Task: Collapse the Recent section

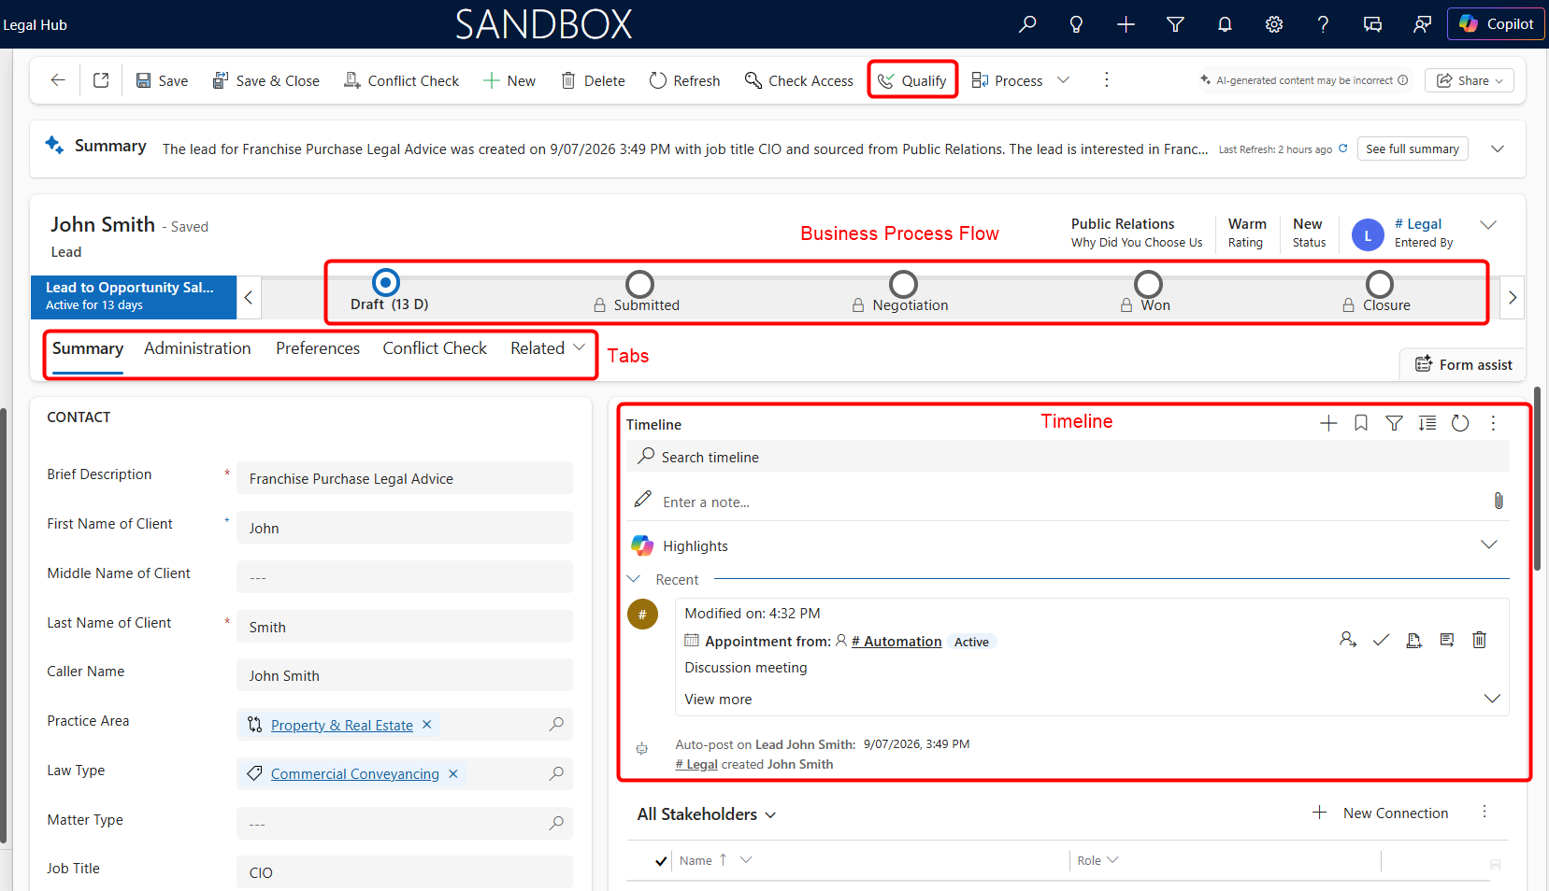Action: point(634,579)
